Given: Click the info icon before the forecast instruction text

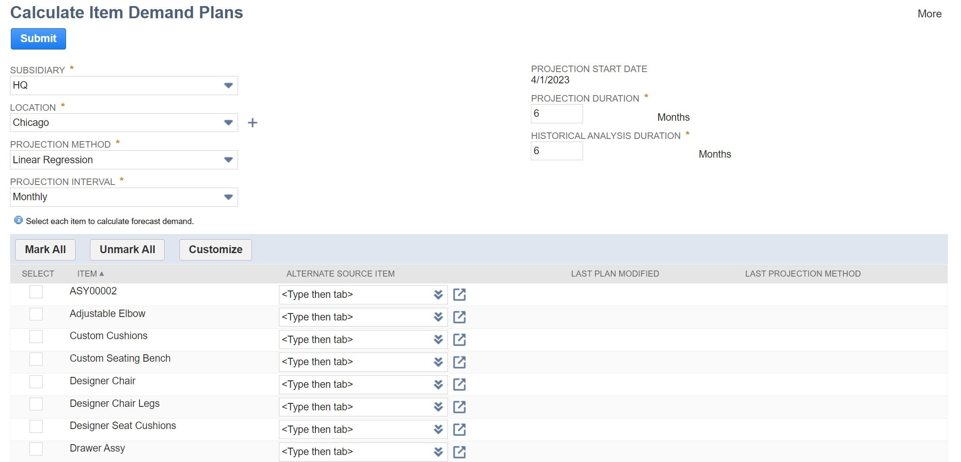Looking at the screenshot, I should [x=18, y=221].
